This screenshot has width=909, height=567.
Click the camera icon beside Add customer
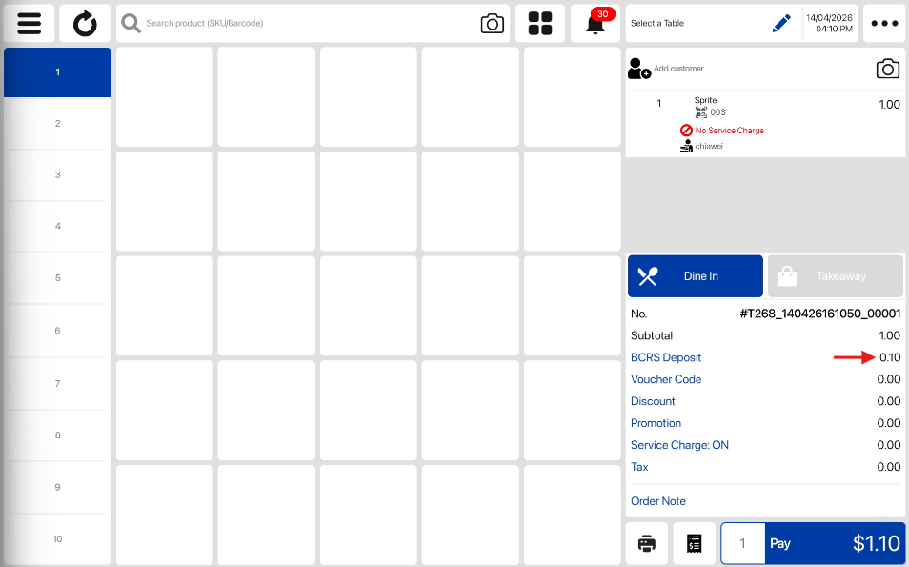click(887, 69)
